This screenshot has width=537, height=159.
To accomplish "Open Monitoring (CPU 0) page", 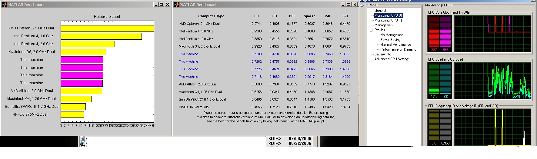I will click(x=388, y=15).
